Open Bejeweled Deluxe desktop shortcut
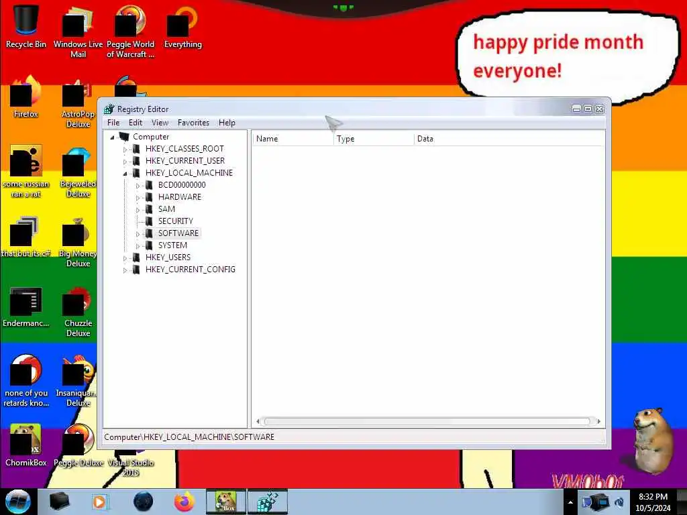The image size is (687, 515). [x=78, y=172]
